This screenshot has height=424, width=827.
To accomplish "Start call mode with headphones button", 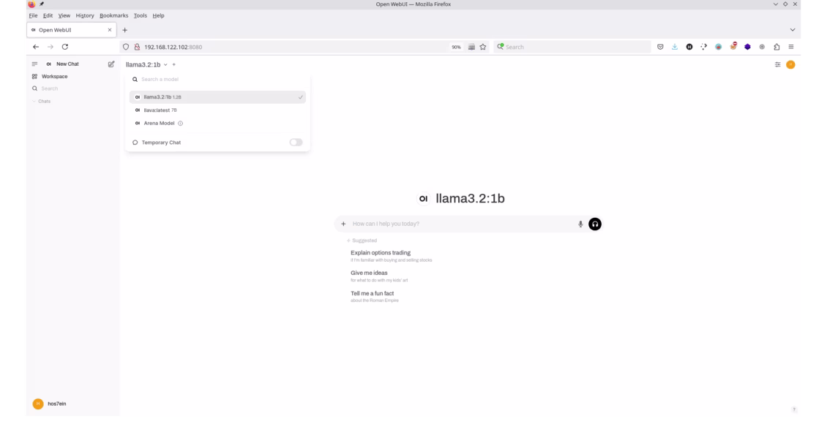I will (595, 224).
